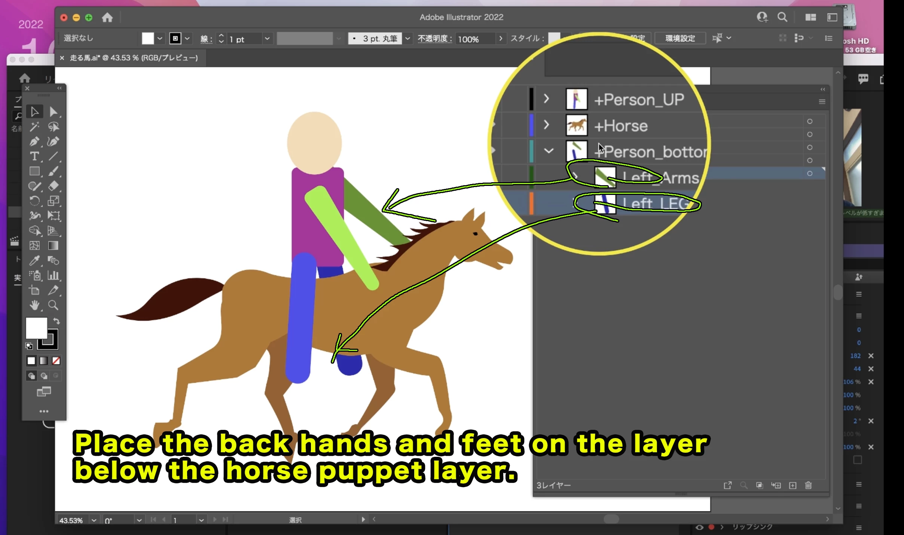Expand the +Person_UP layer

546,99
